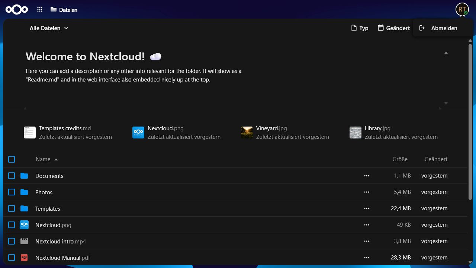Screen dimensions: 476x268
Task: Open actions menu for Nextcloud intro.mp4
Action: (367, 241)
